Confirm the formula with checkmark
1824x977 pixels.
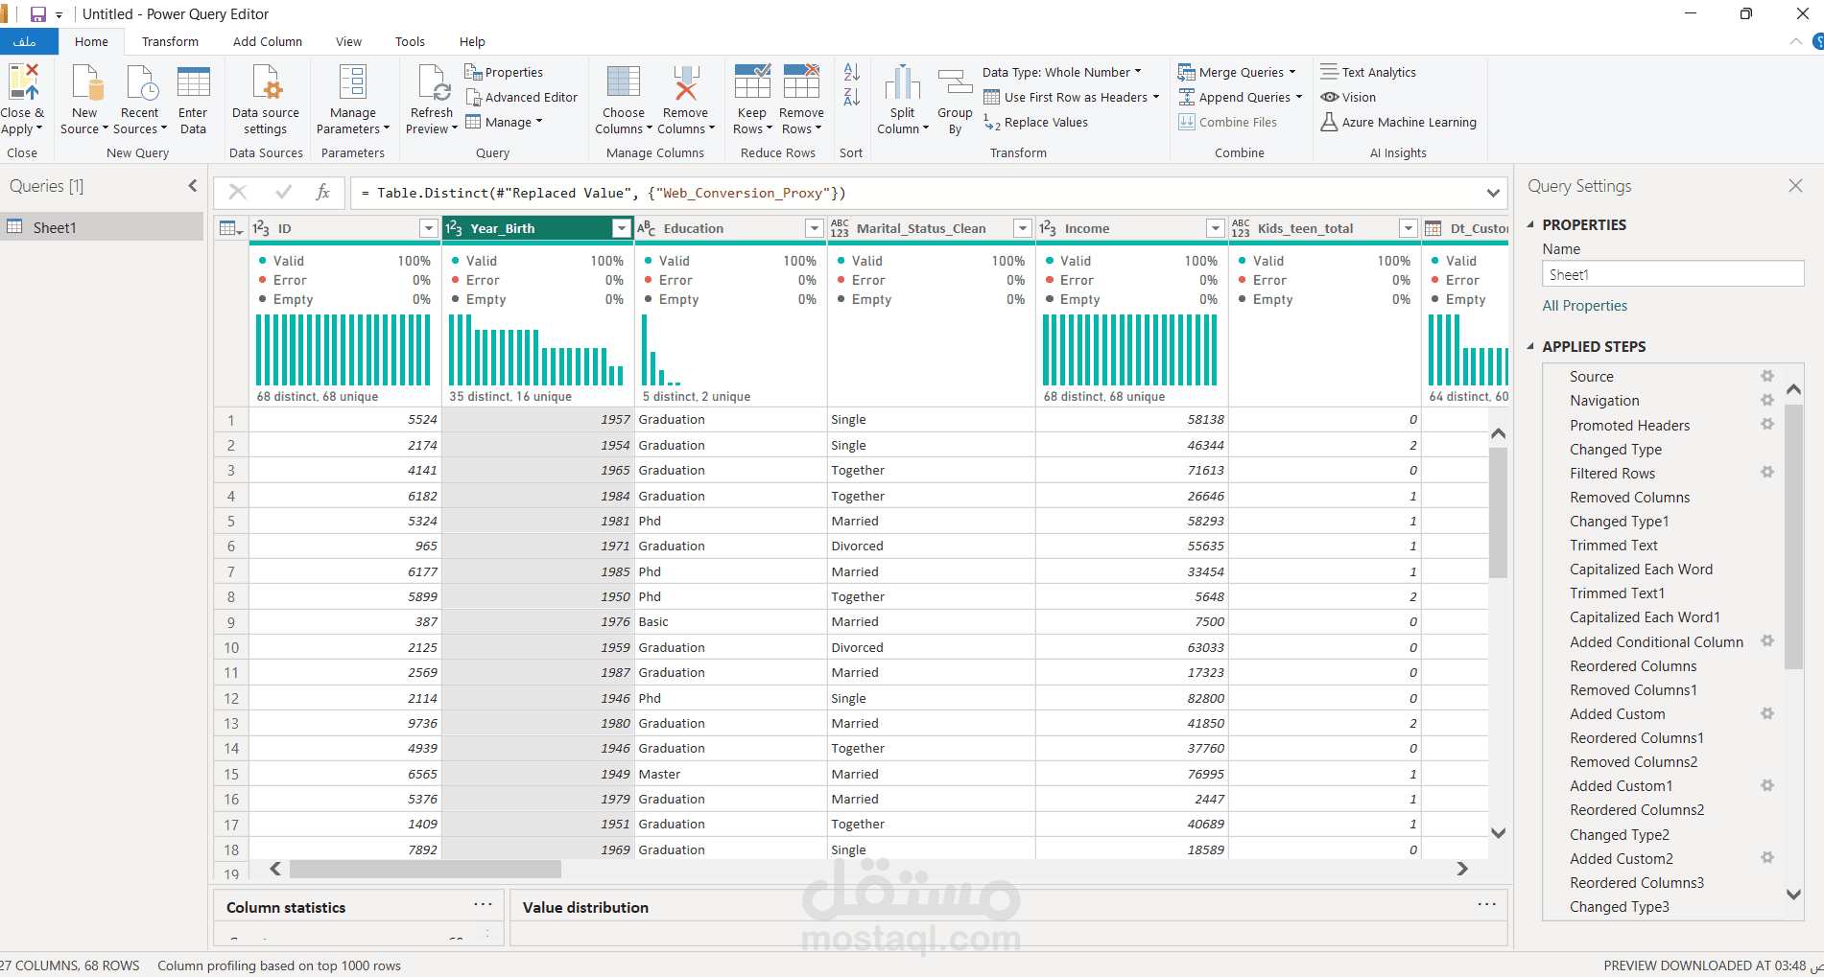click(x=283, y=193)
